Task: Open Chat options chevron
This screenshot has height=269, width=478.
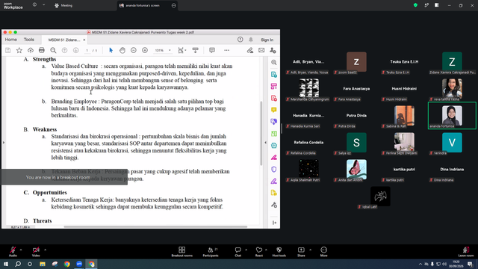Action: pyautogui.click(x=246, y=250)
